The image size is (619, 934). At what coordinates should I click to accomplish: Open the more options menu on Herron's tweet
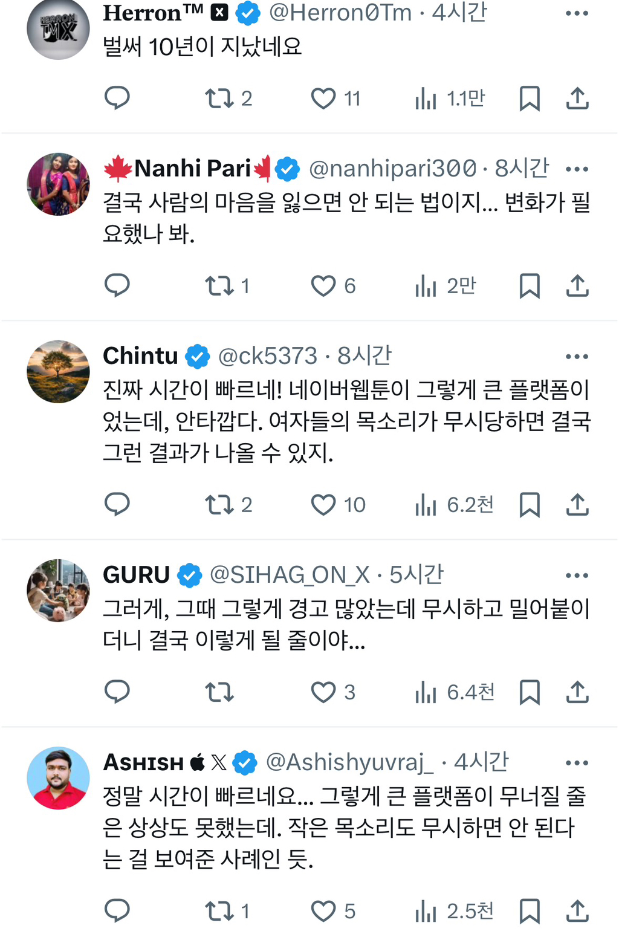578,11
